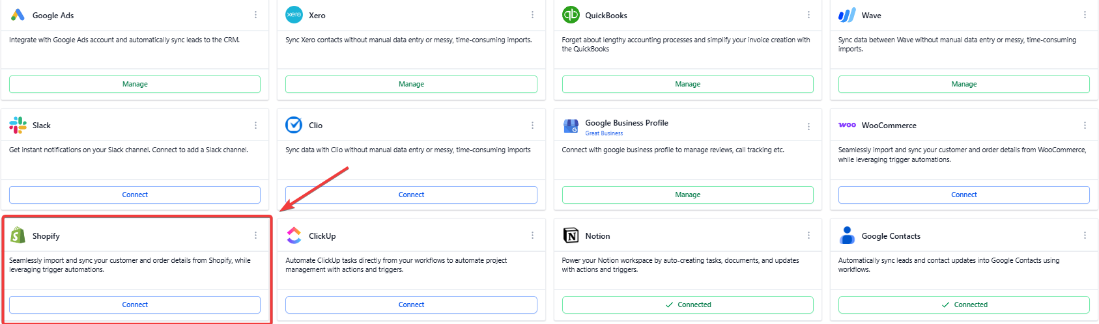Click the Clio checkmark logo
This screenshot has width=1099, height=324.
point(294,125)
